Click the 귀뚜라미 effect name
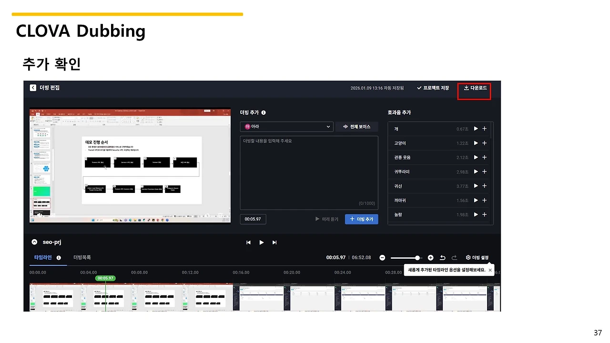The height and width of the screenshot is (343, 610). tap(402, 171)
